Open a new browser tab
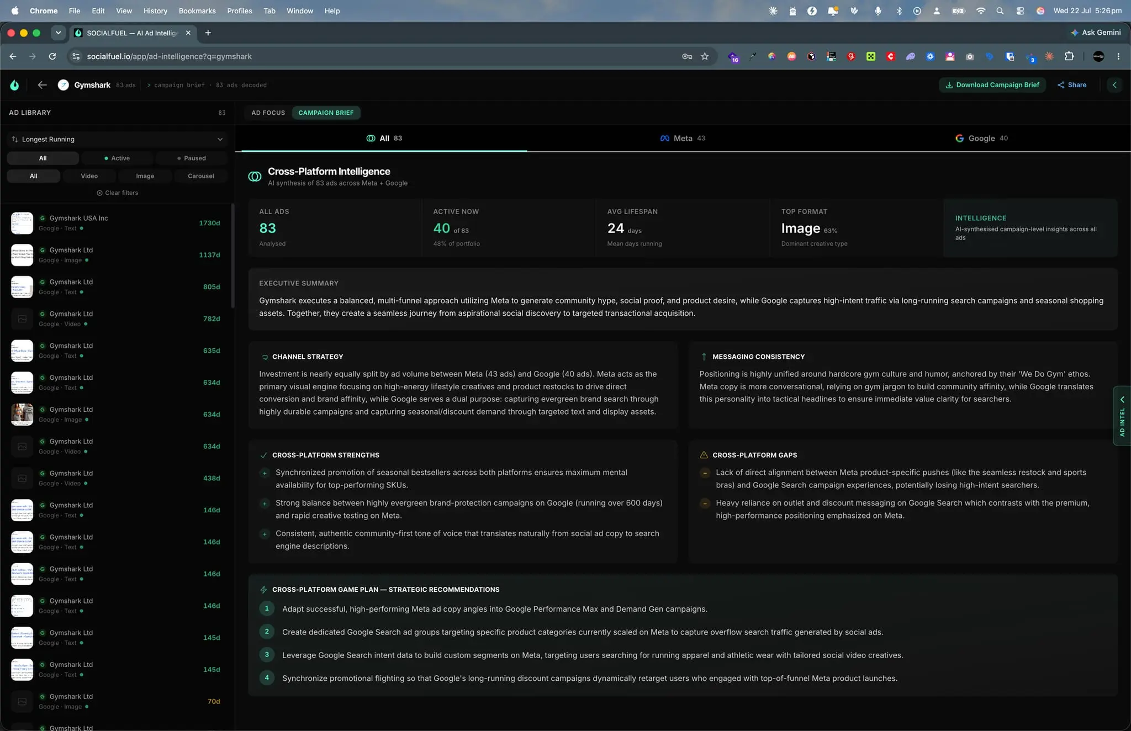This screenshot has height=731, width=1131. point(208,33)
